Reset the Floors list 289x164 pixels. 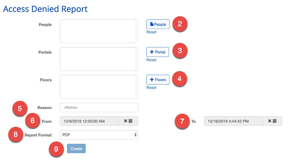[x=151, y=88]
